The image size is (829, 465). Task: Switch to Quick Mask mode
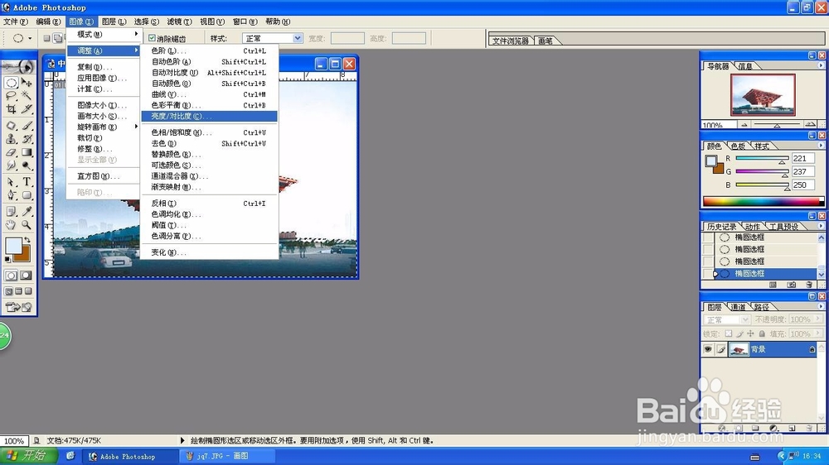click(26, 276)
